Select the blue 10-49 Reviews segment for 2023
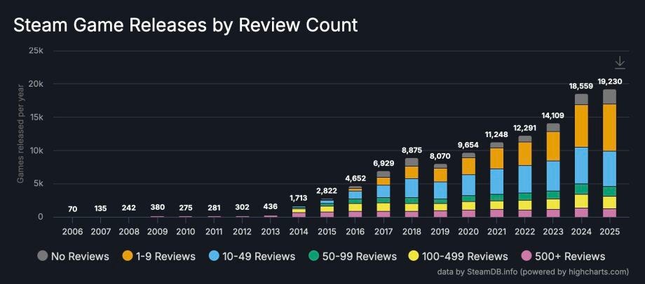 553,176
